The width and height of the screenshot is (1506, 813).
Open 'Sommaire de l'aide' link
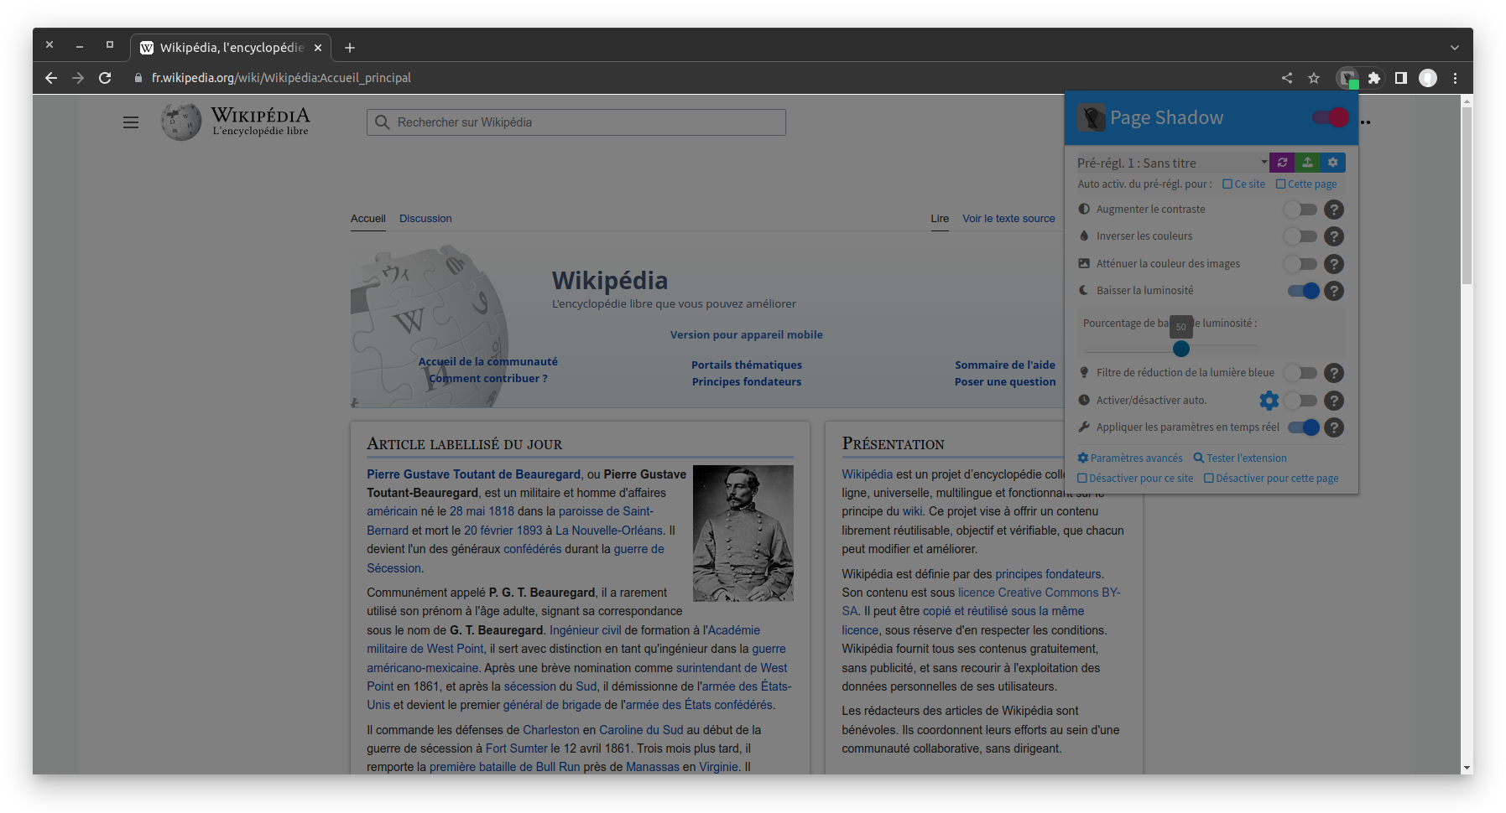pos(1005,365)
